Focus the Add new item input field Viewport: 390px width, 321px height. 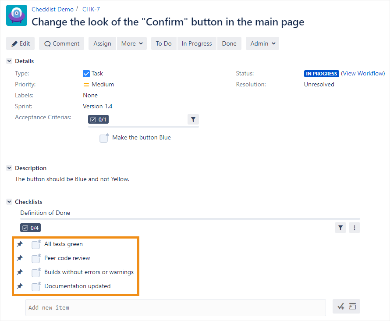[175, 307]
